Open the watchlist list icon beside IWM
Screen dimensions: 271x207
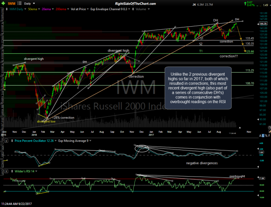tap(19, 3)
